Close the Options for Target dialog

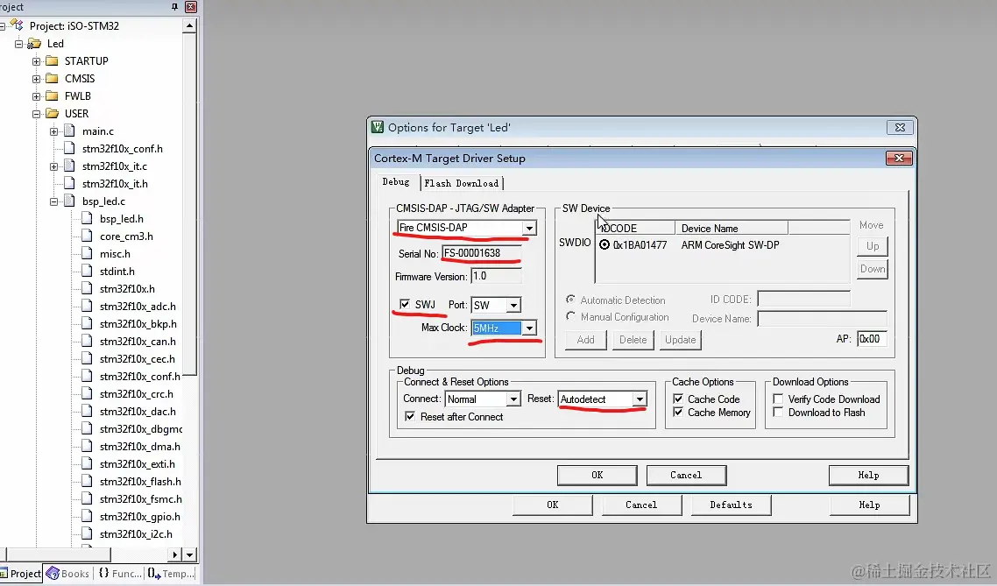coord(900,127)
